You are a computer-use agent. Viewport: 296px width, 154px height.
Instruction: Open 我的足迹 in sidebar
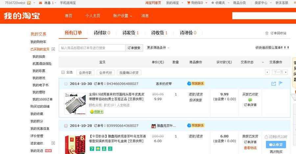tap(37, 151)
